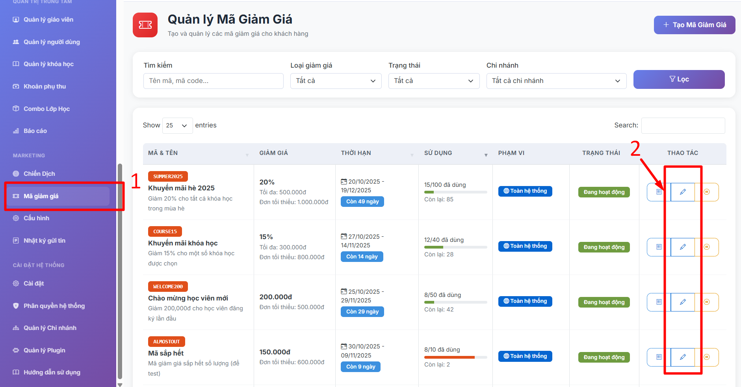
Task: Focus the Tìm kiếm search input field
Action: tap(213, 81)
